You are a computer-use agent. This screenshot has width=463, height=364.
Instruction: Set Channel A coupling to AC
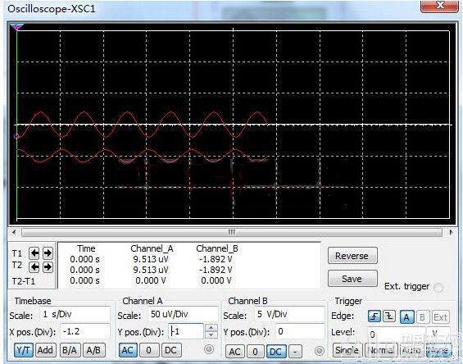[x=127, y=350]
